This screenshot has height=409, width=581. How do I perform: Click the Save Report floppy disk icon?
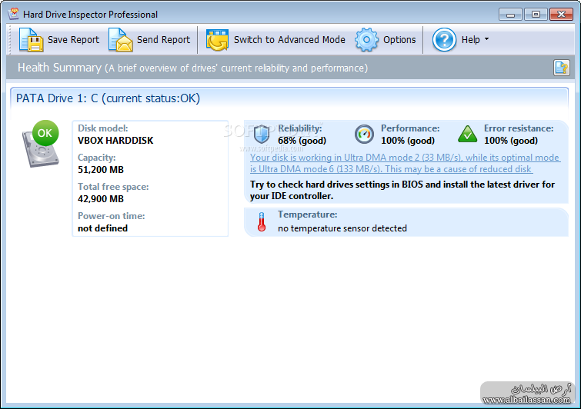point(31,40)
